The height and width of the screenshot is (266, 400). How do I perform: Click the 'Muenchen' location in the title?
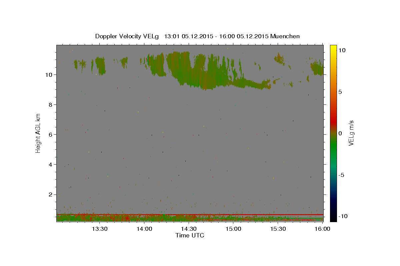pyautogui.click(x=285, y=36)
